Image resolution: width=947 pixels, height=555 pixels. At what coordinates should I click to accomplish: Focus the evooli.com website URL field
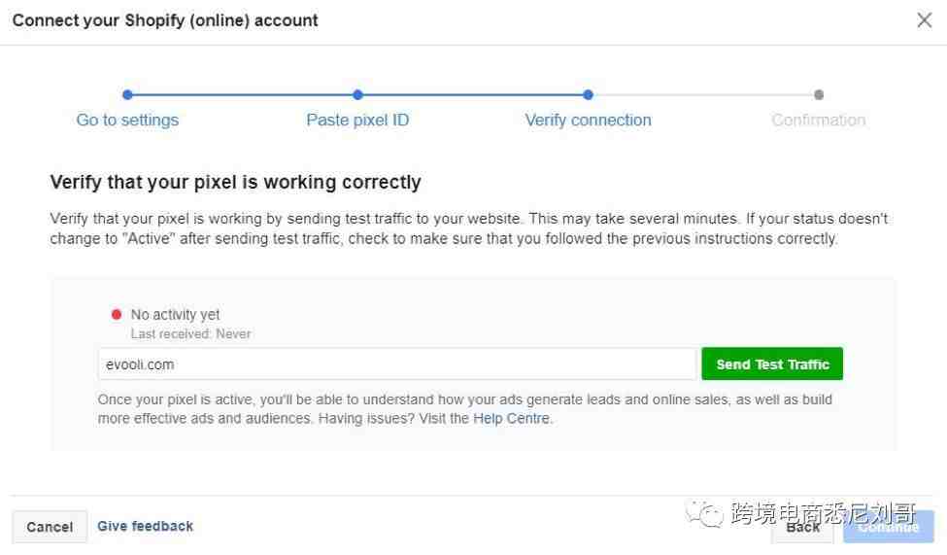pos(397,364)
